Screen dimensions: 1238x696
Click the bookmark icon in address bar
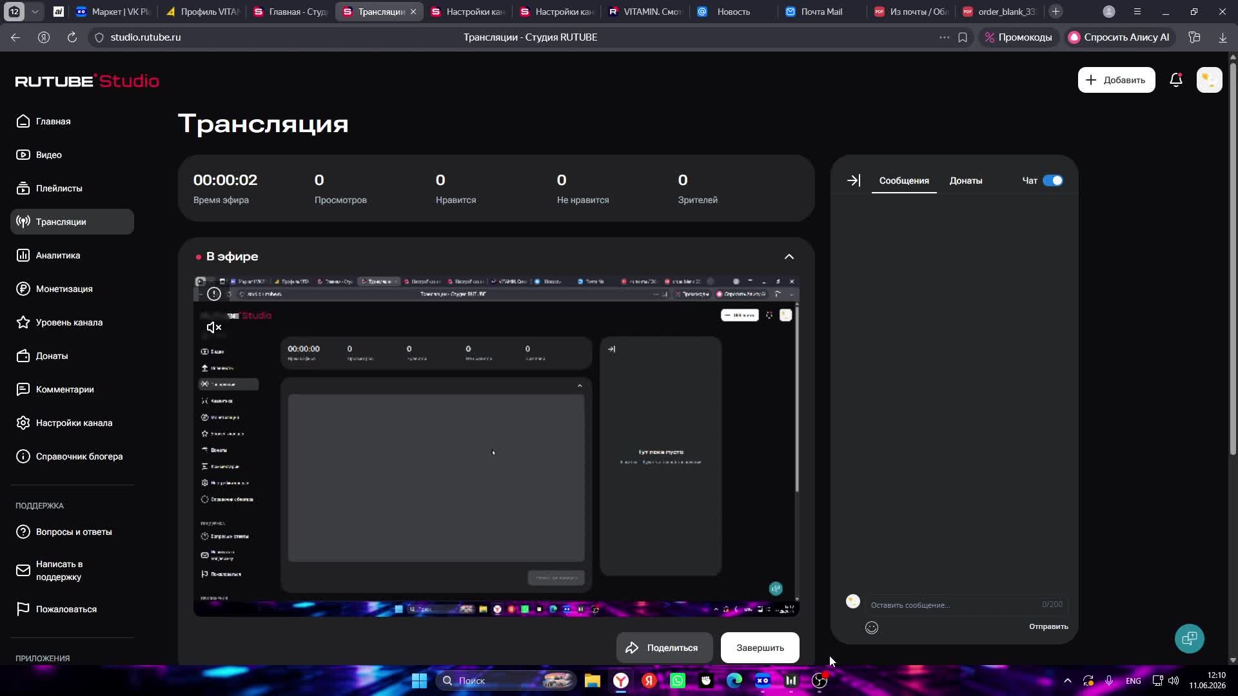tap(963, 37)
